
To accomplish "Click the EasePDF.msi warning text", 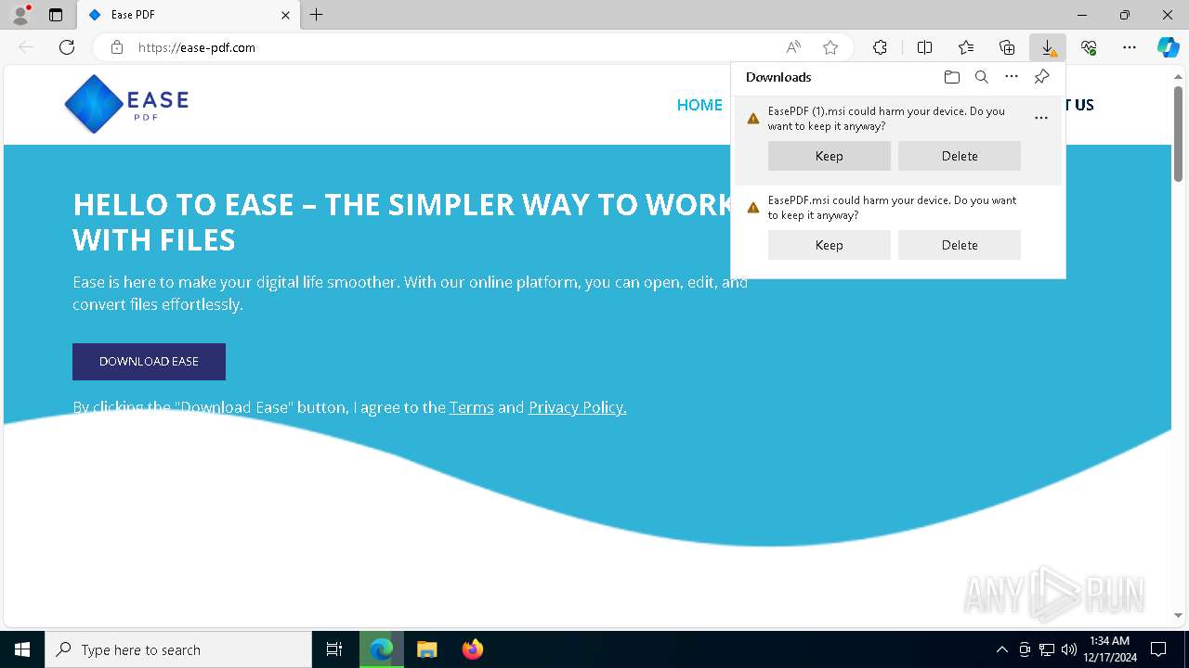I will (892, 208).
